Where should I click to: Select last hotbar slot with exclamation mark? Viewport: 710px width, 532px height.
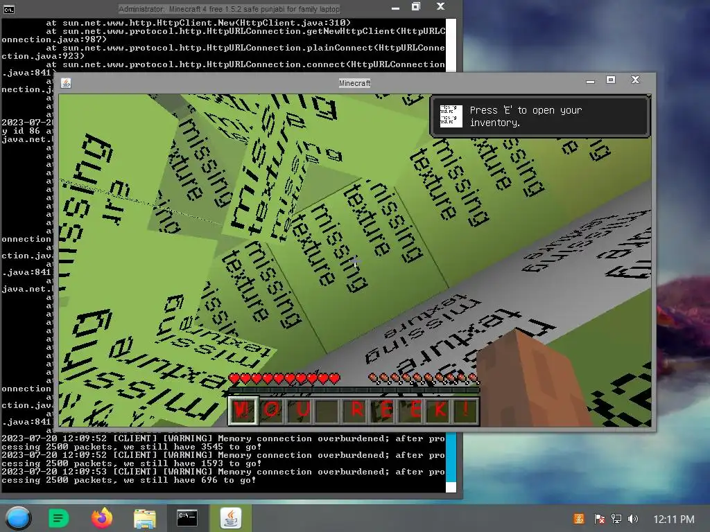point(465,410)
